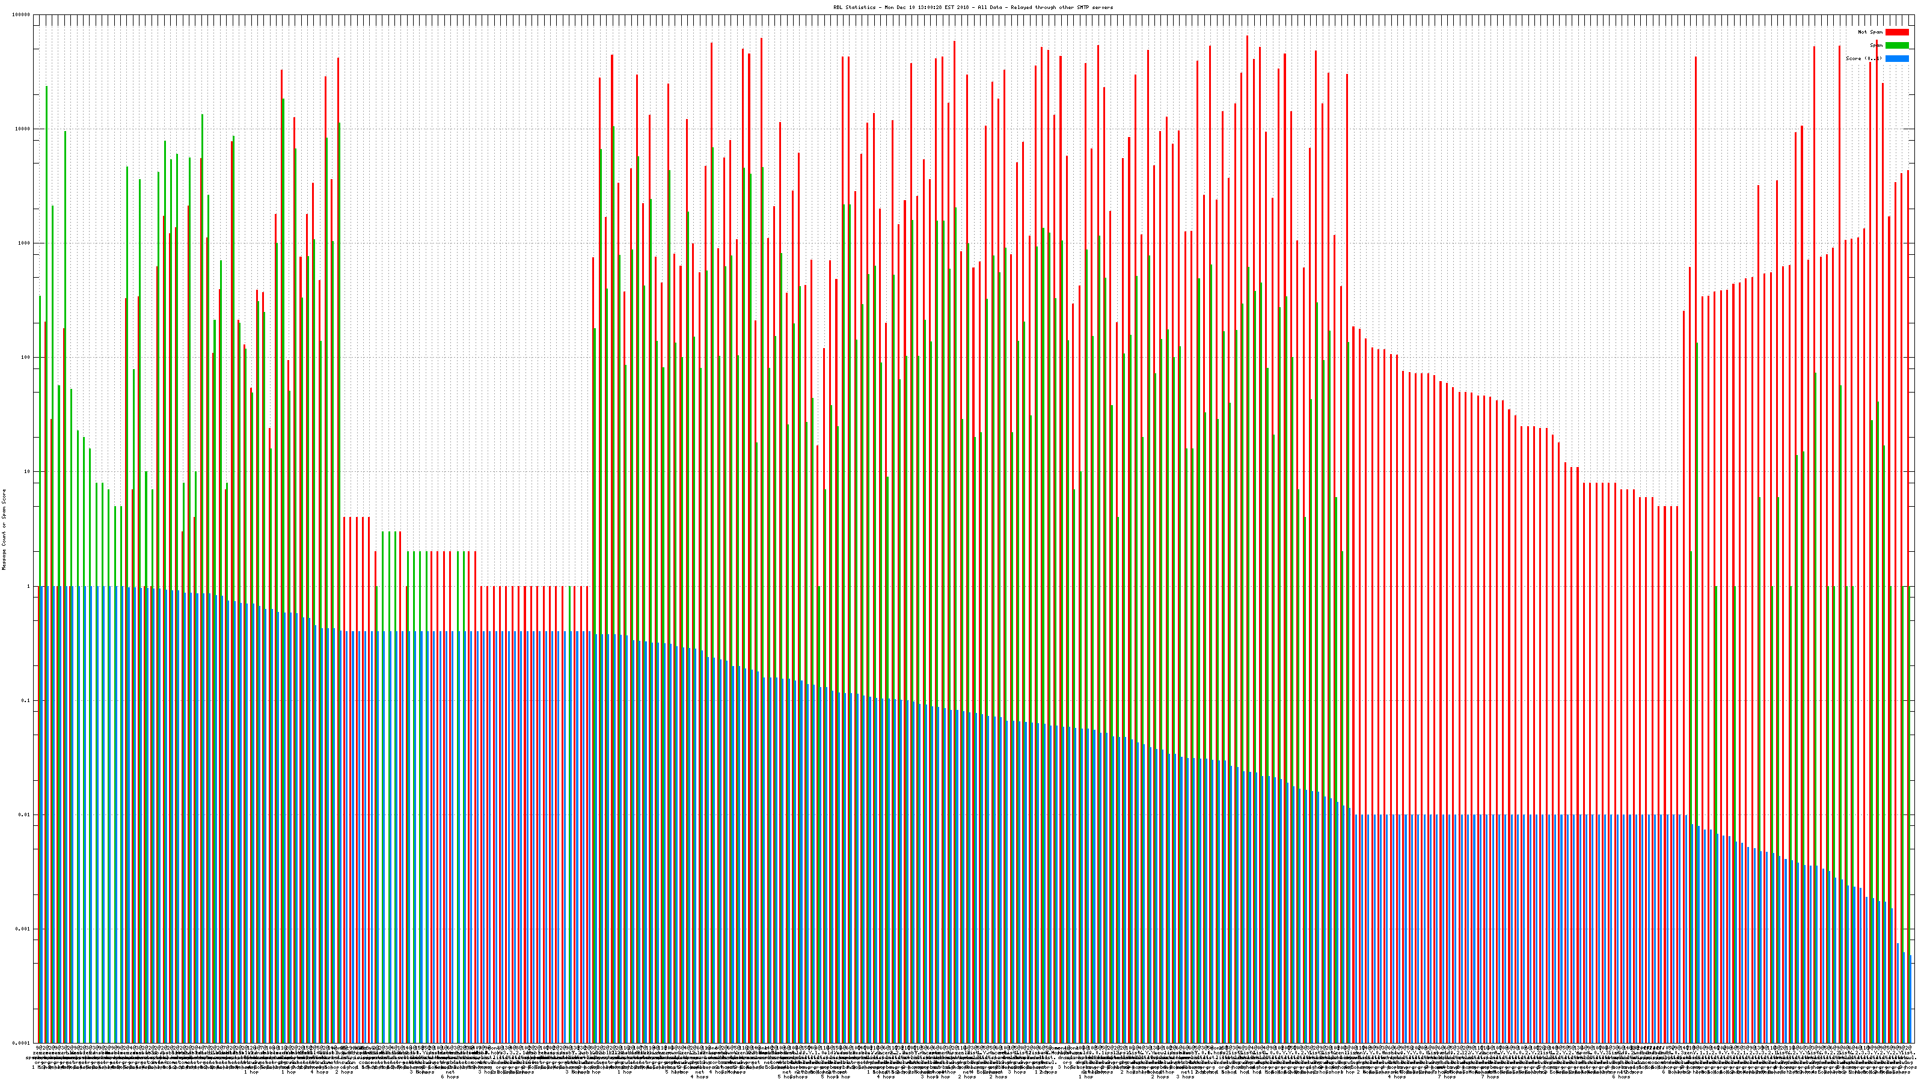This screenshot has height=1082, width=1924.
Task: Click the 0.001 y-axis tick label
Action: 22,929
